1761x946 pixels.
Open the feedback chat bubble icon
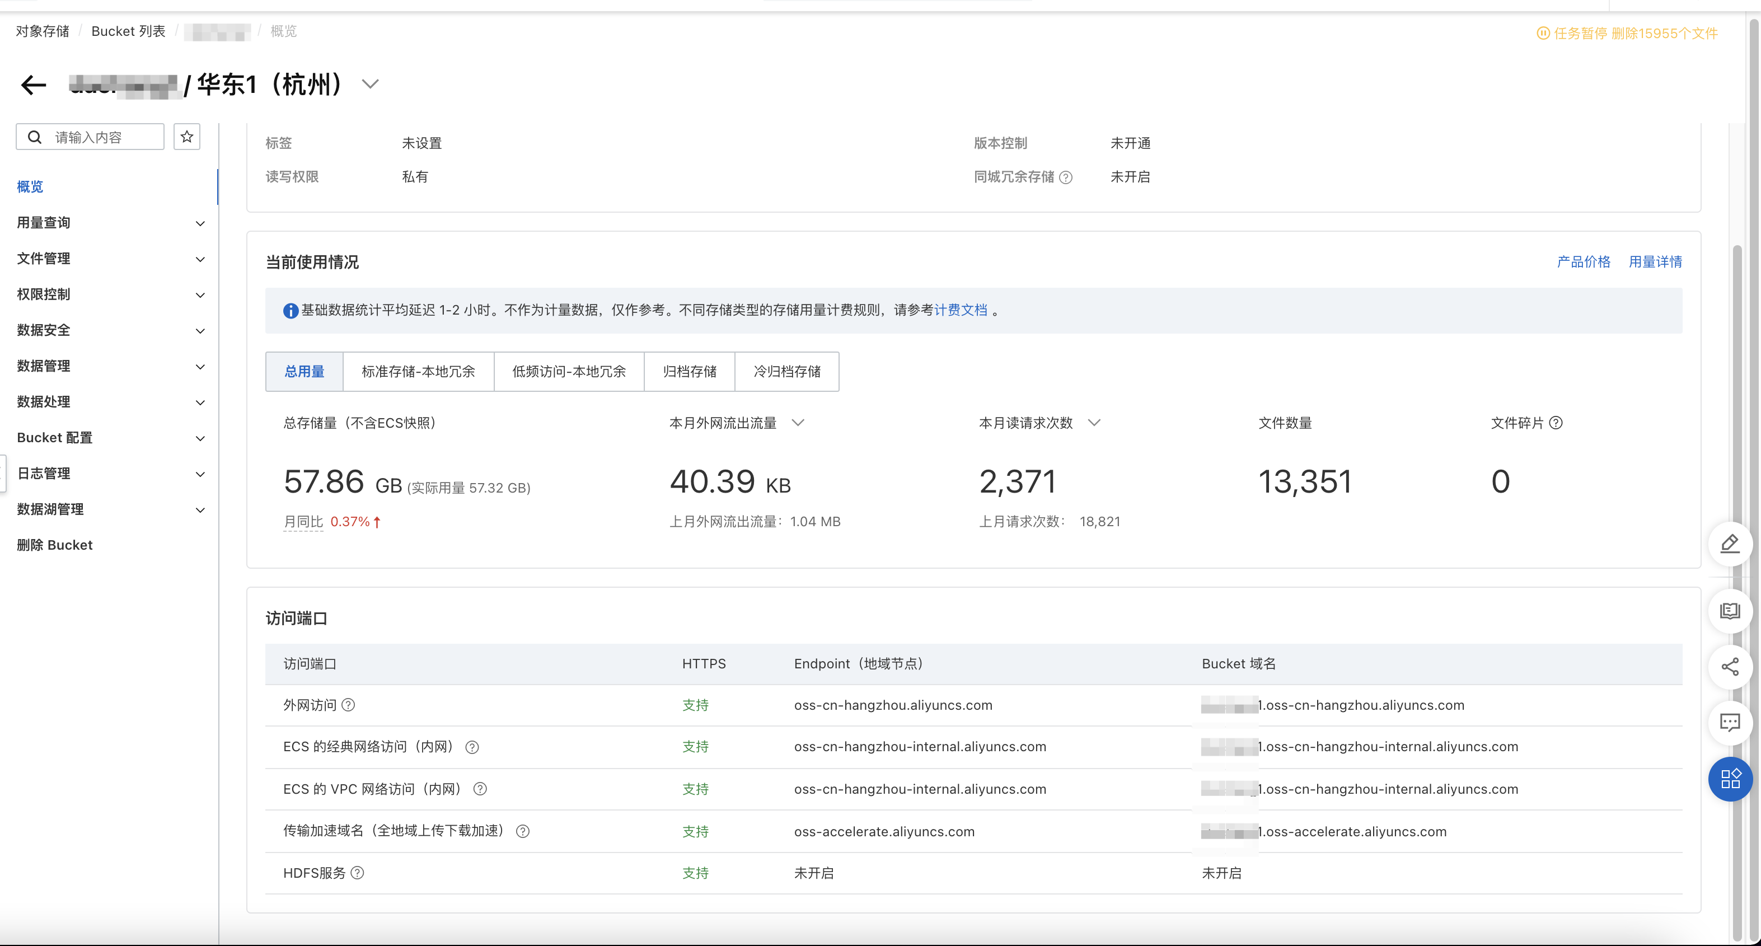coord(1730,723)
